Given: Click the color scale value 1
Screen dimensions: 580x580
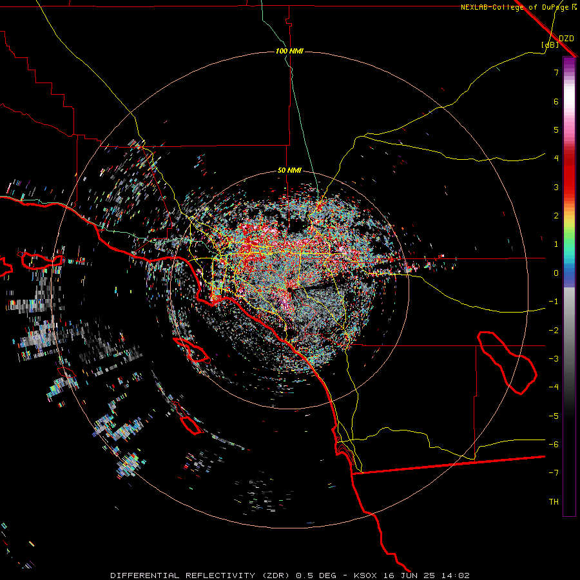Looking at the screenshot, I should pos(556,244).
